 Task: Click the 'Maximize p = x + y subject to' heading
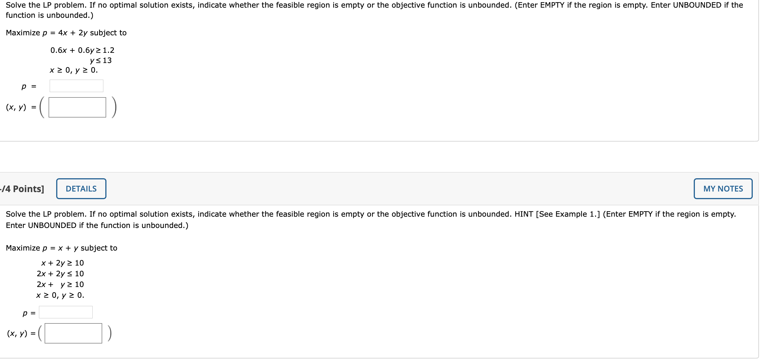[x=62, y=248]
